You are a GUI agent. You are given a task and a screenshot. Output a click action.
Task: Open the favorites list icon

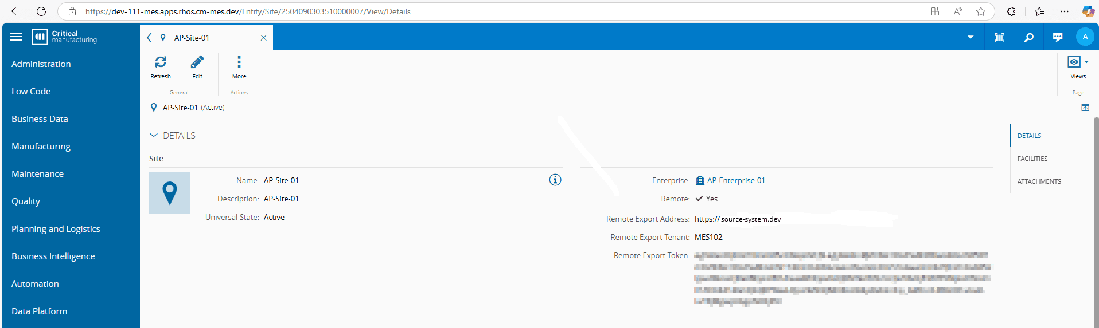pyautogui.click(x=1039, y=11)
